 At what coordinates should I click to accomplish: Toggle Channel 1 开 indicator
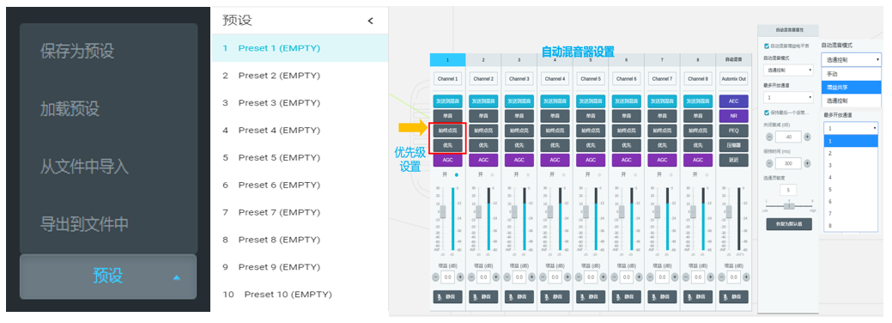[x=456, y=174]
